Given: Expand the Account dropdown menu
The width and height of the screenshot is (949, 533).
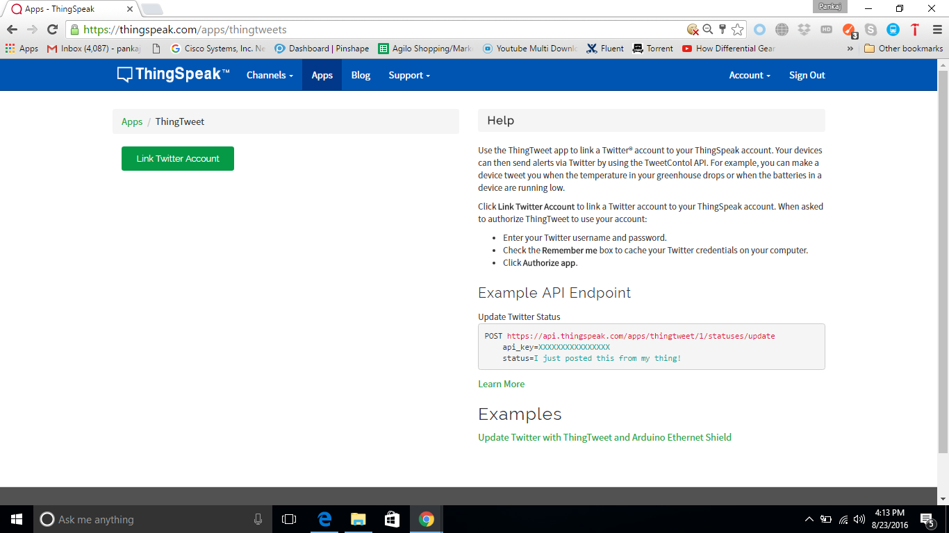Looking at the screenshot, I should pyautogui.click(x=750, y=75).
